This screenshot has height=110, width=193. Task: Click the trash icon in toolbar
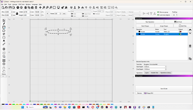36,7
